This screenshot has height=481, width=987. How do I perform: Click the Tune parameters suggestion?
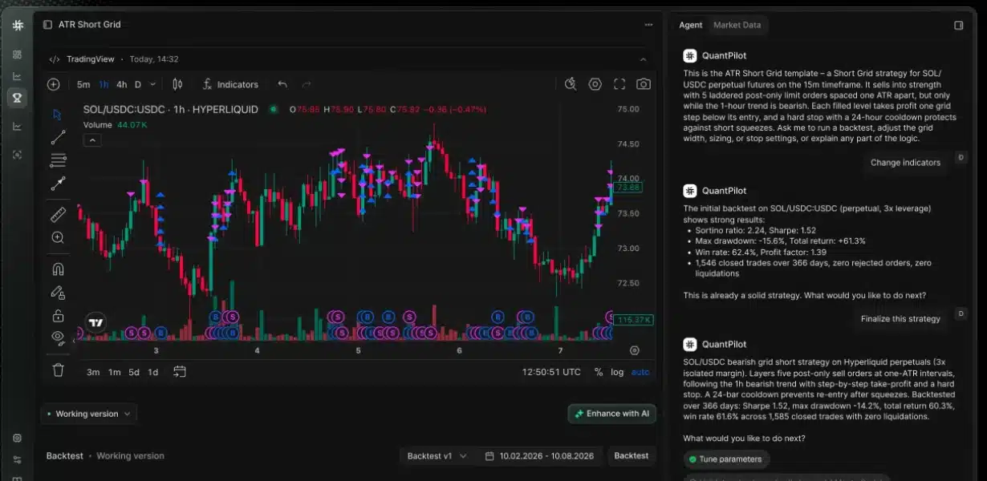(x=726, y=459)
